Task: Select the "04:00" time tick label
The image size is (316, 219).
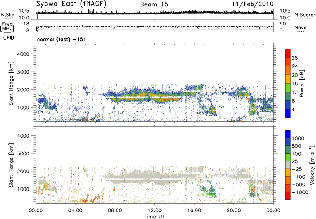Action: 75,211
